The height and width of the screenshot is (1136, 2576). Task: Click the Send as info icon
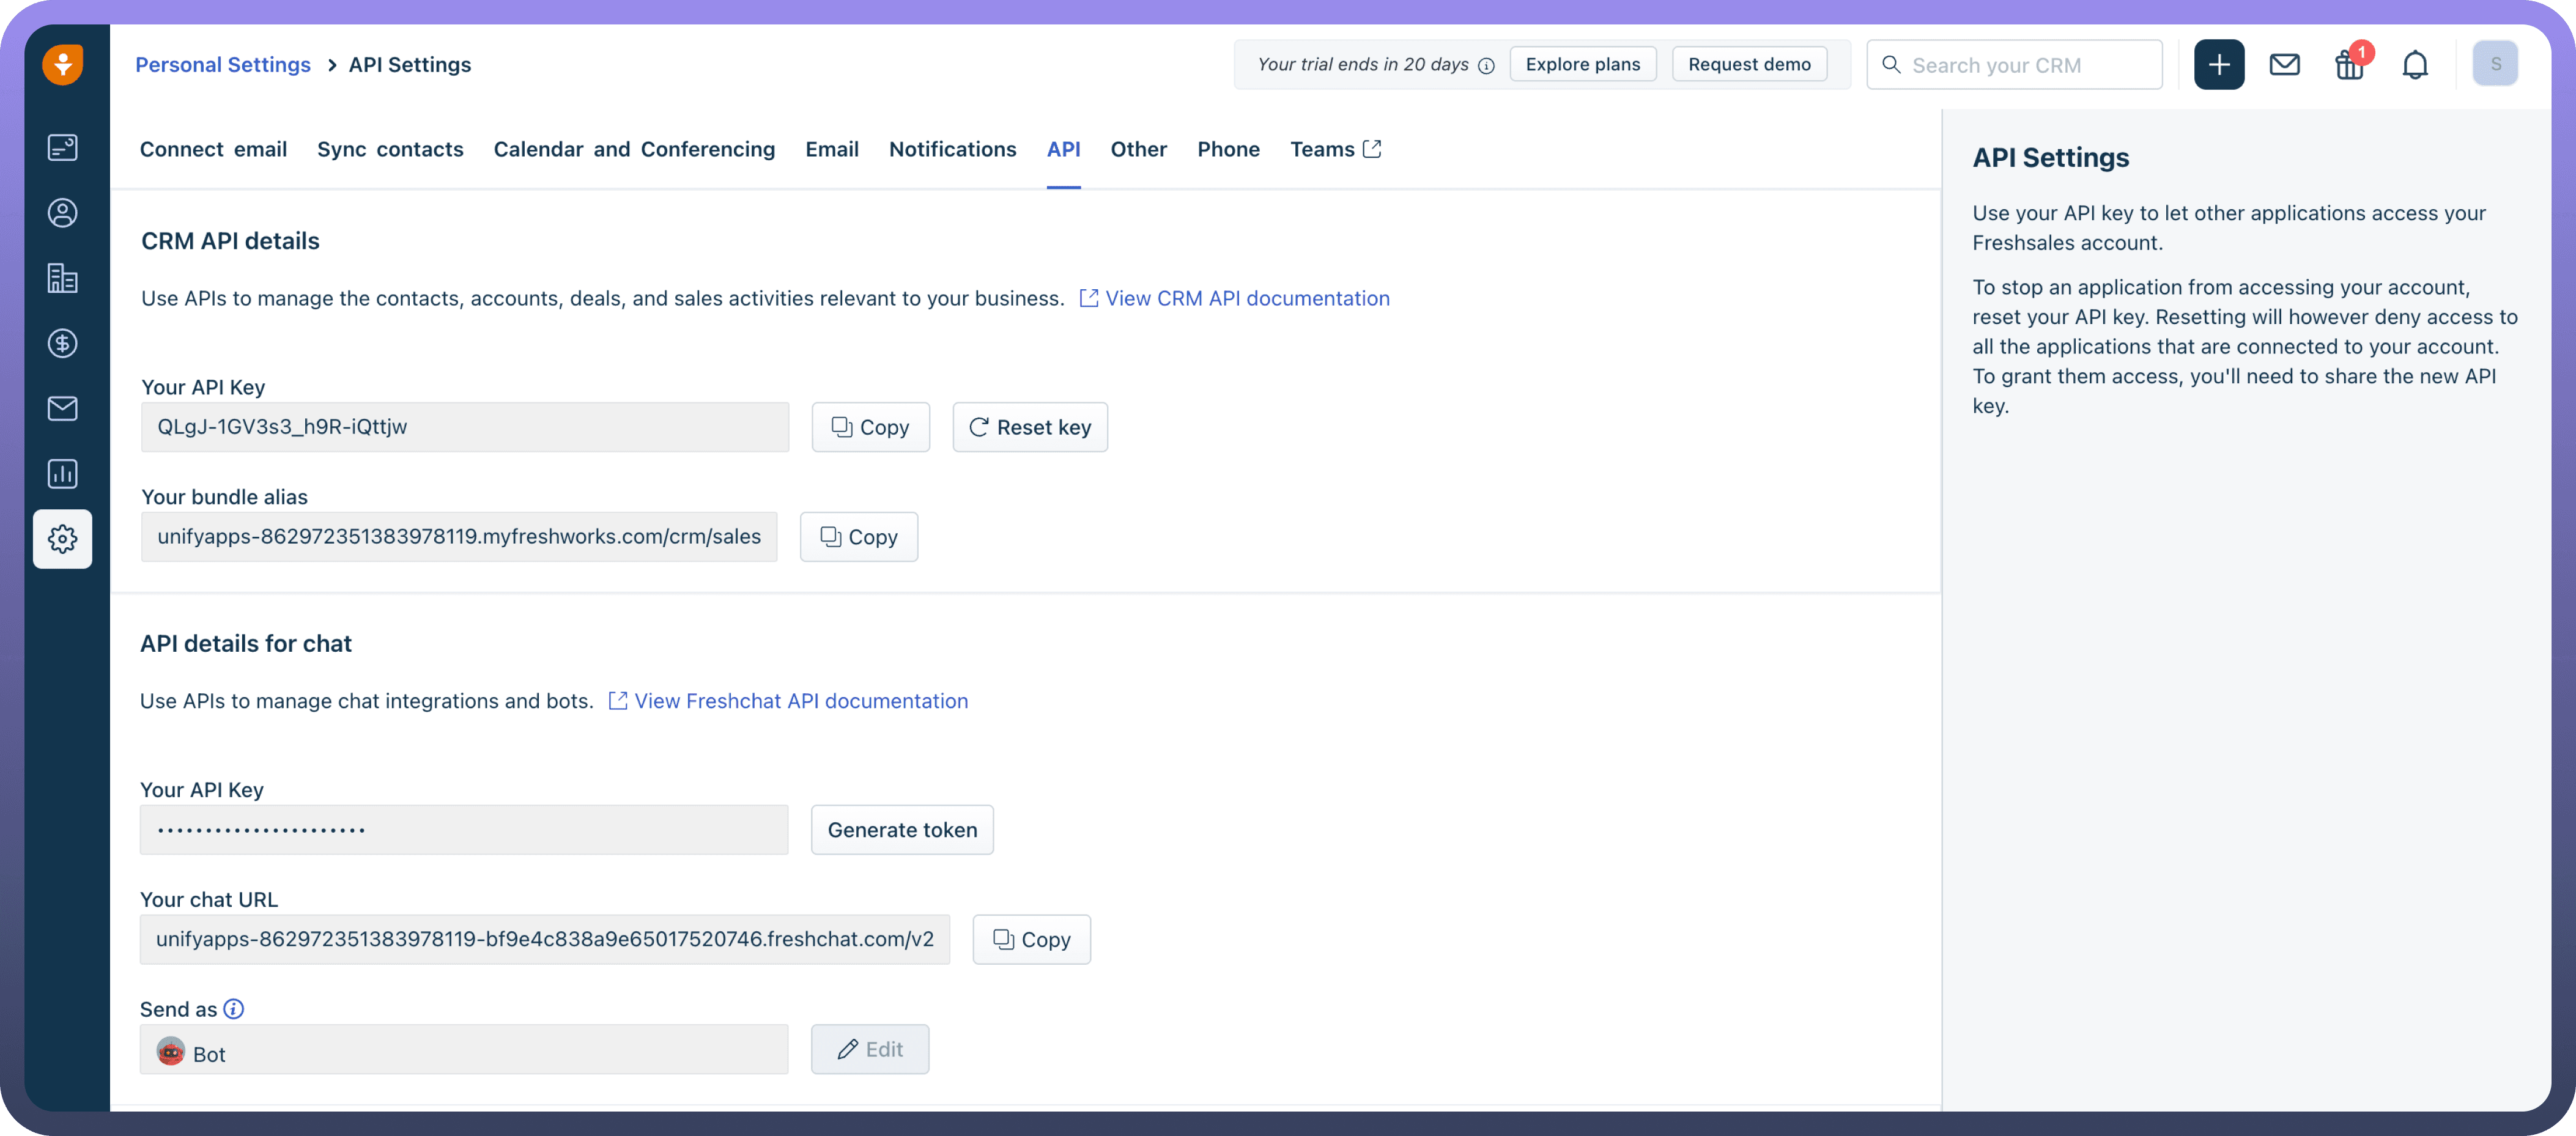(x=233, y=1009)
